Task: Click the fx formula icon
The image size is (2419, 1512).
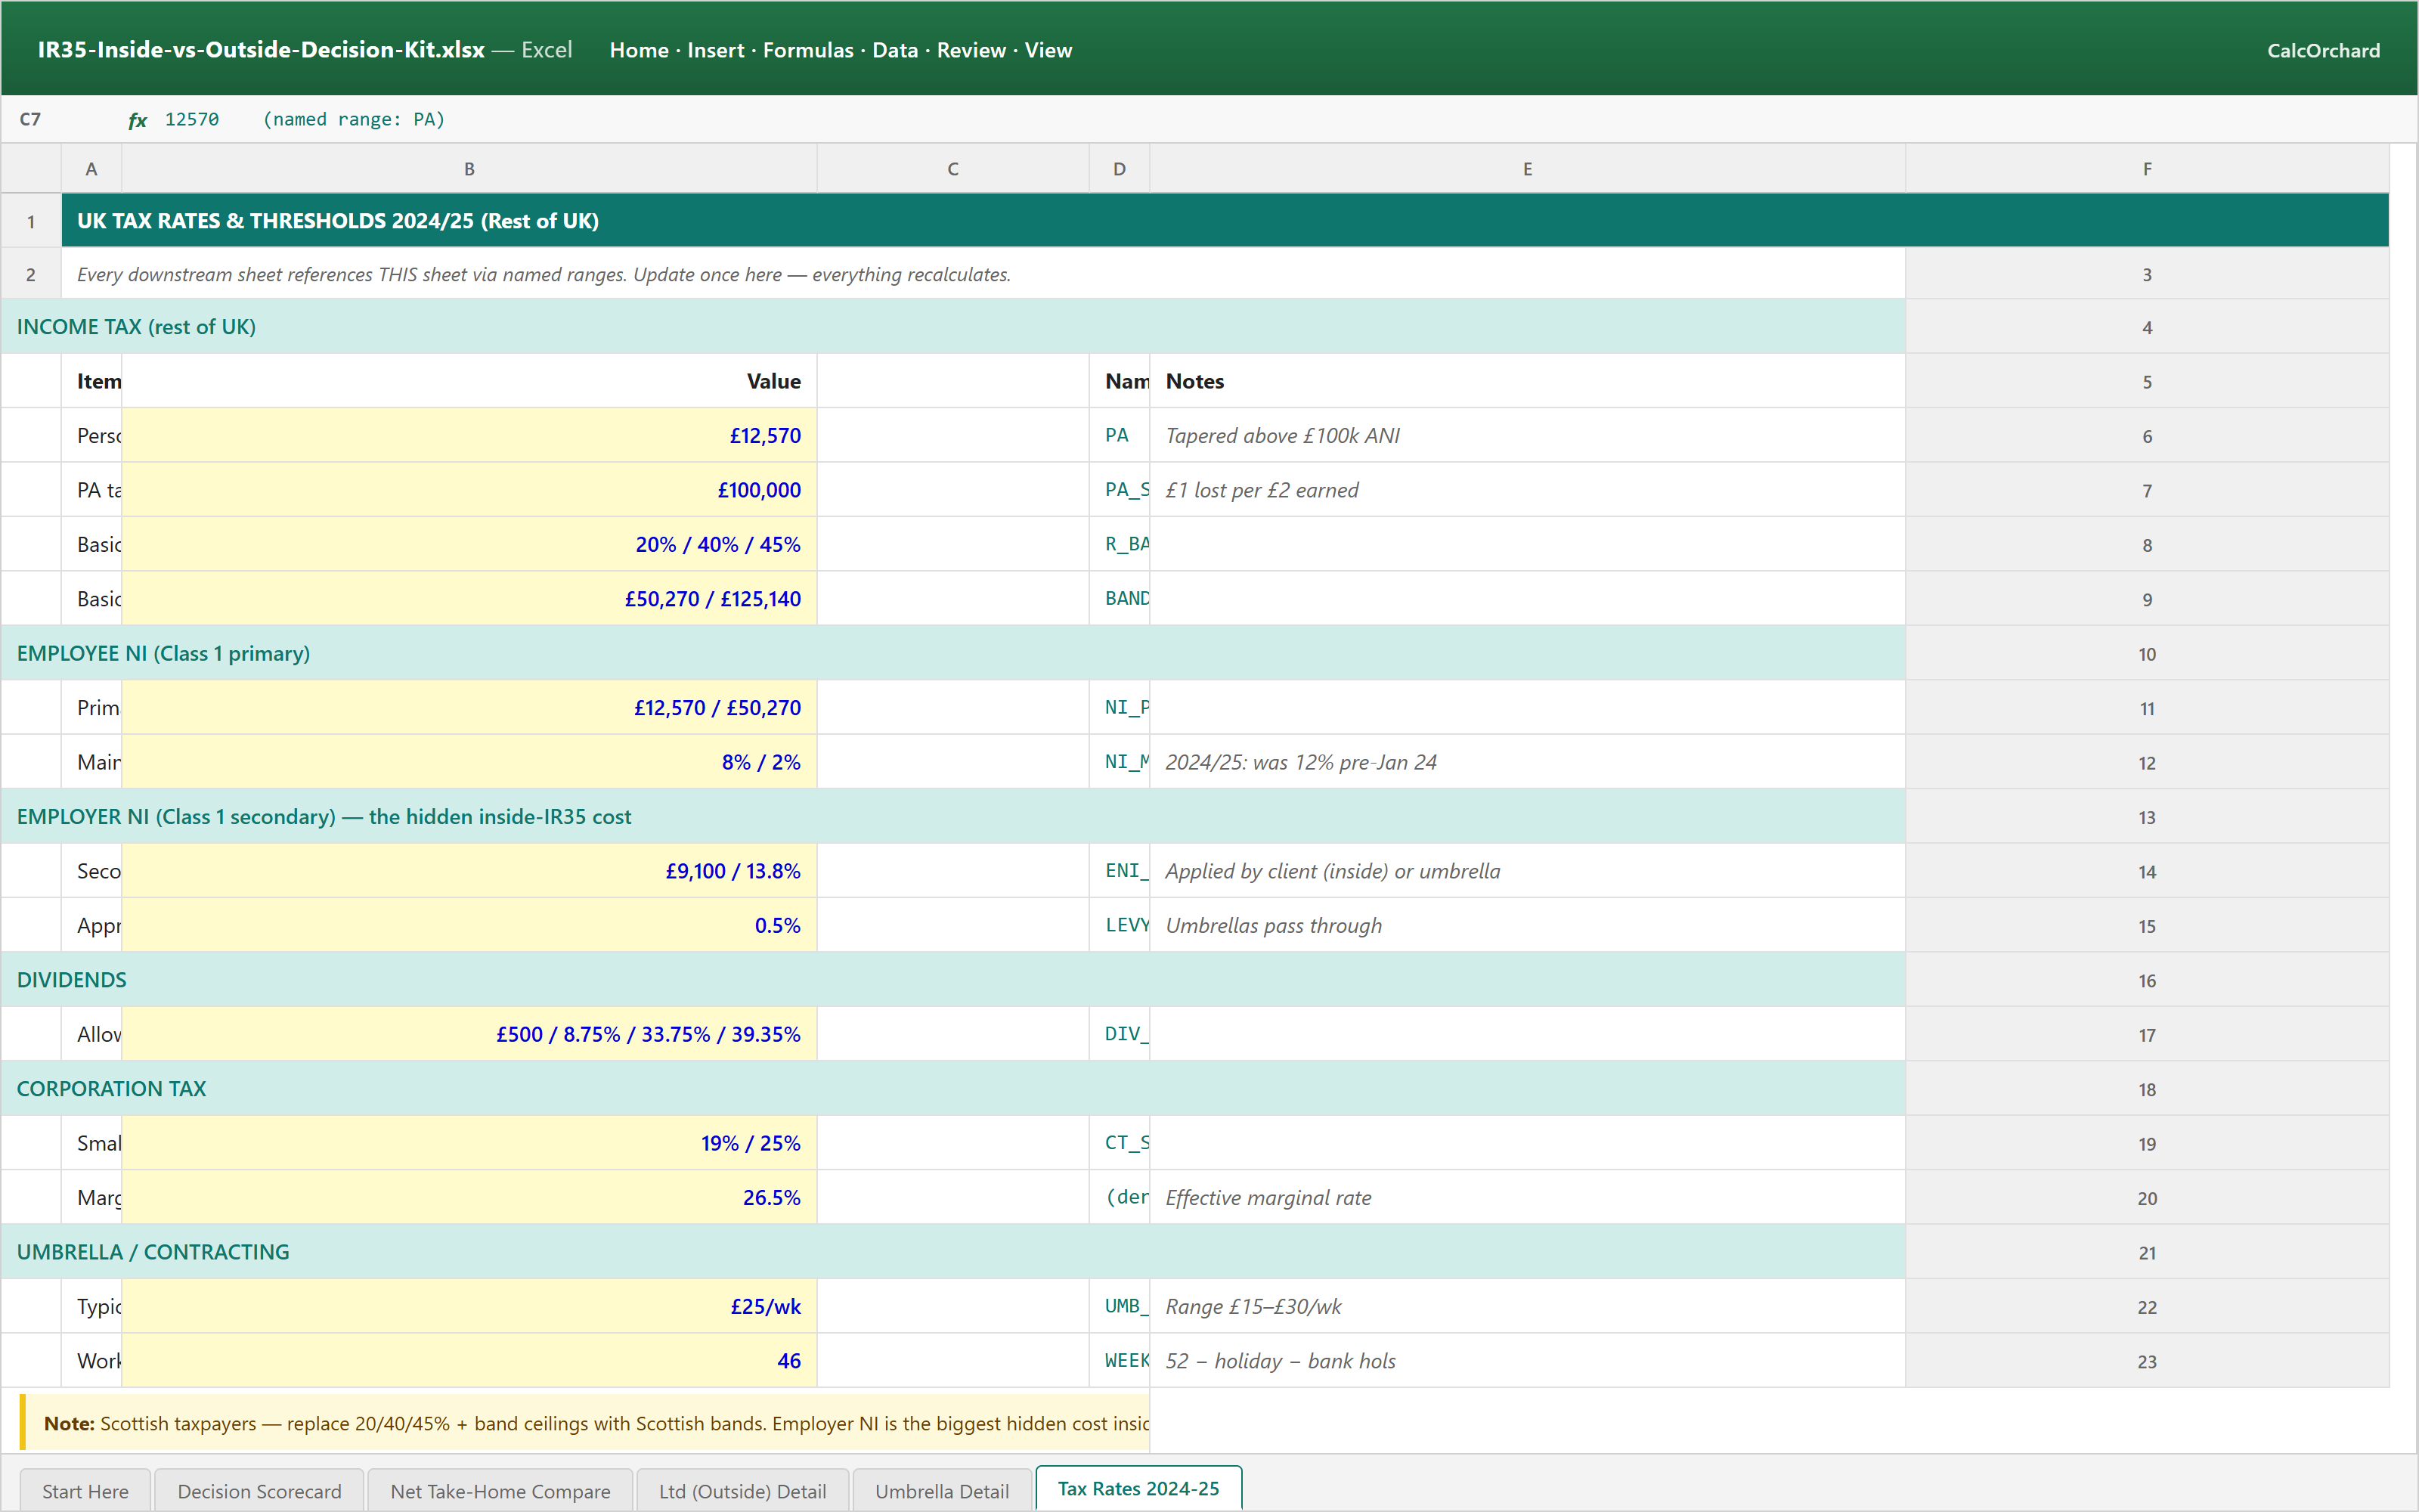Action: click(137, 120)
